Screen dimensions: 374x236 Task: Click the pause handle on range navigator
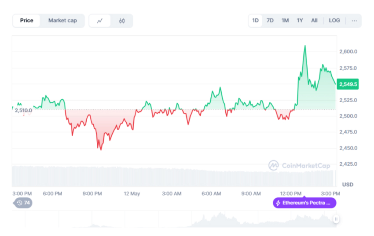(x=336, y=219)
